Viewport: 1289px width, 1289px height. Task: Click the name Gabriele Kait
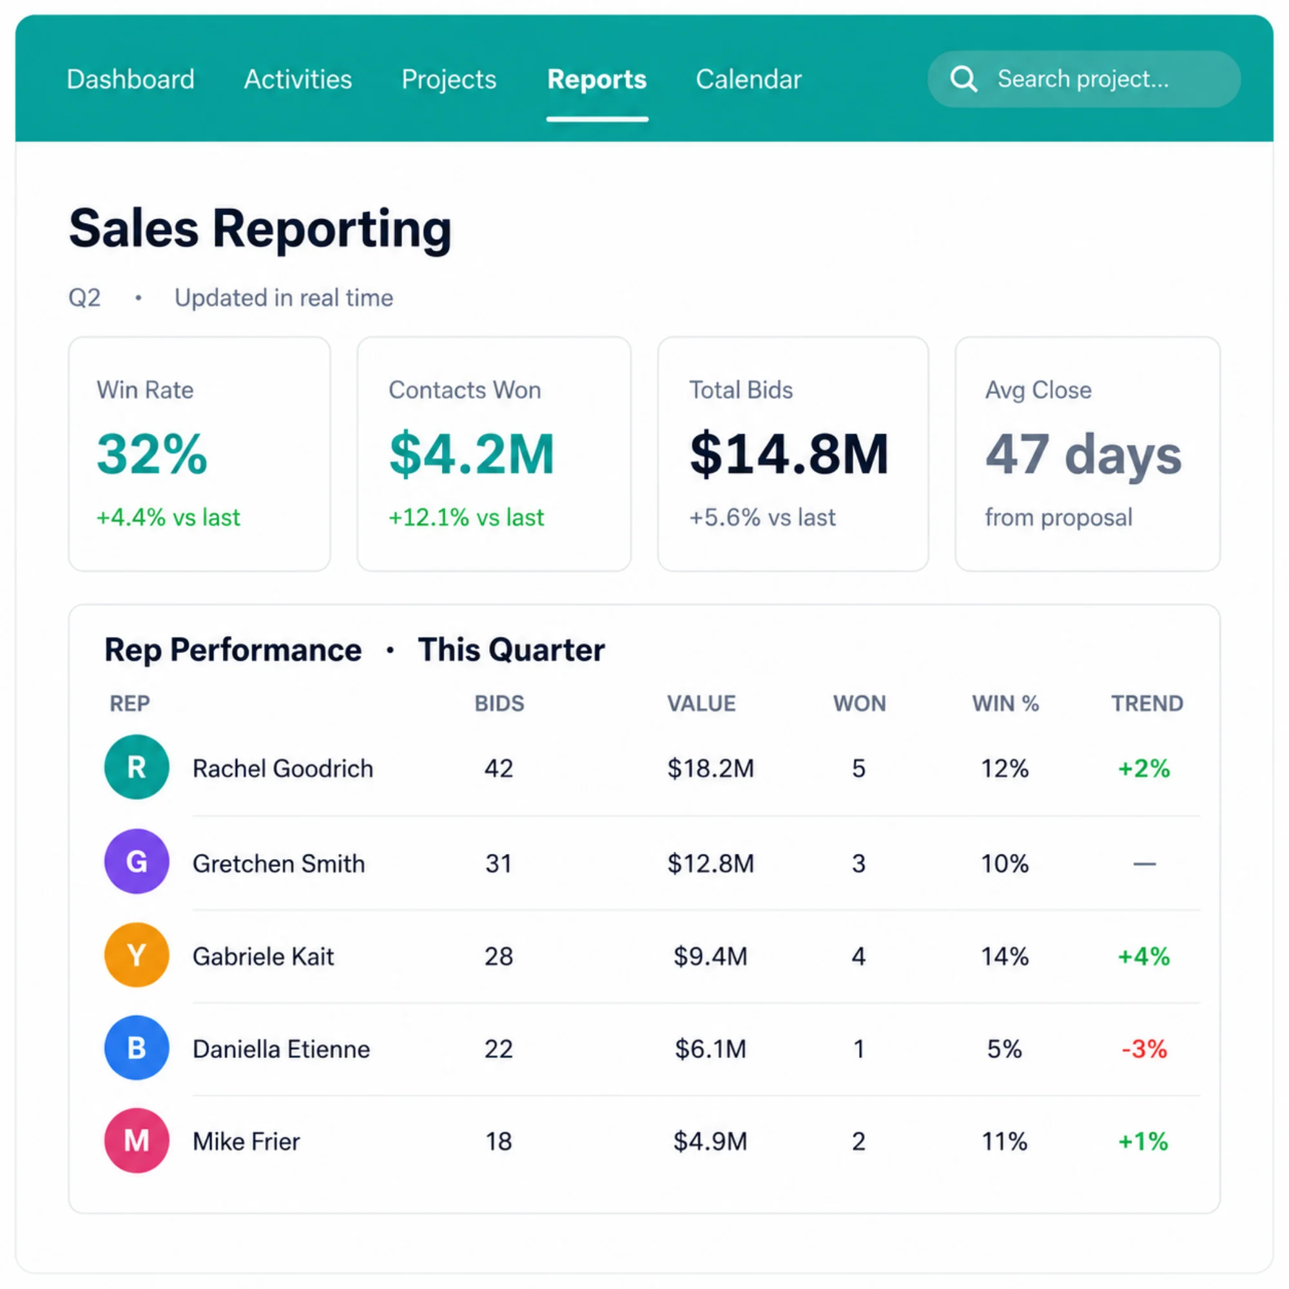pos(264,956)
